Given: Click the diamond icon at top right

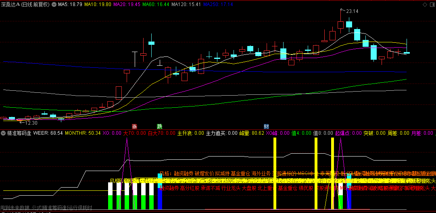Looking at the screenshot, I should [425, 4].
